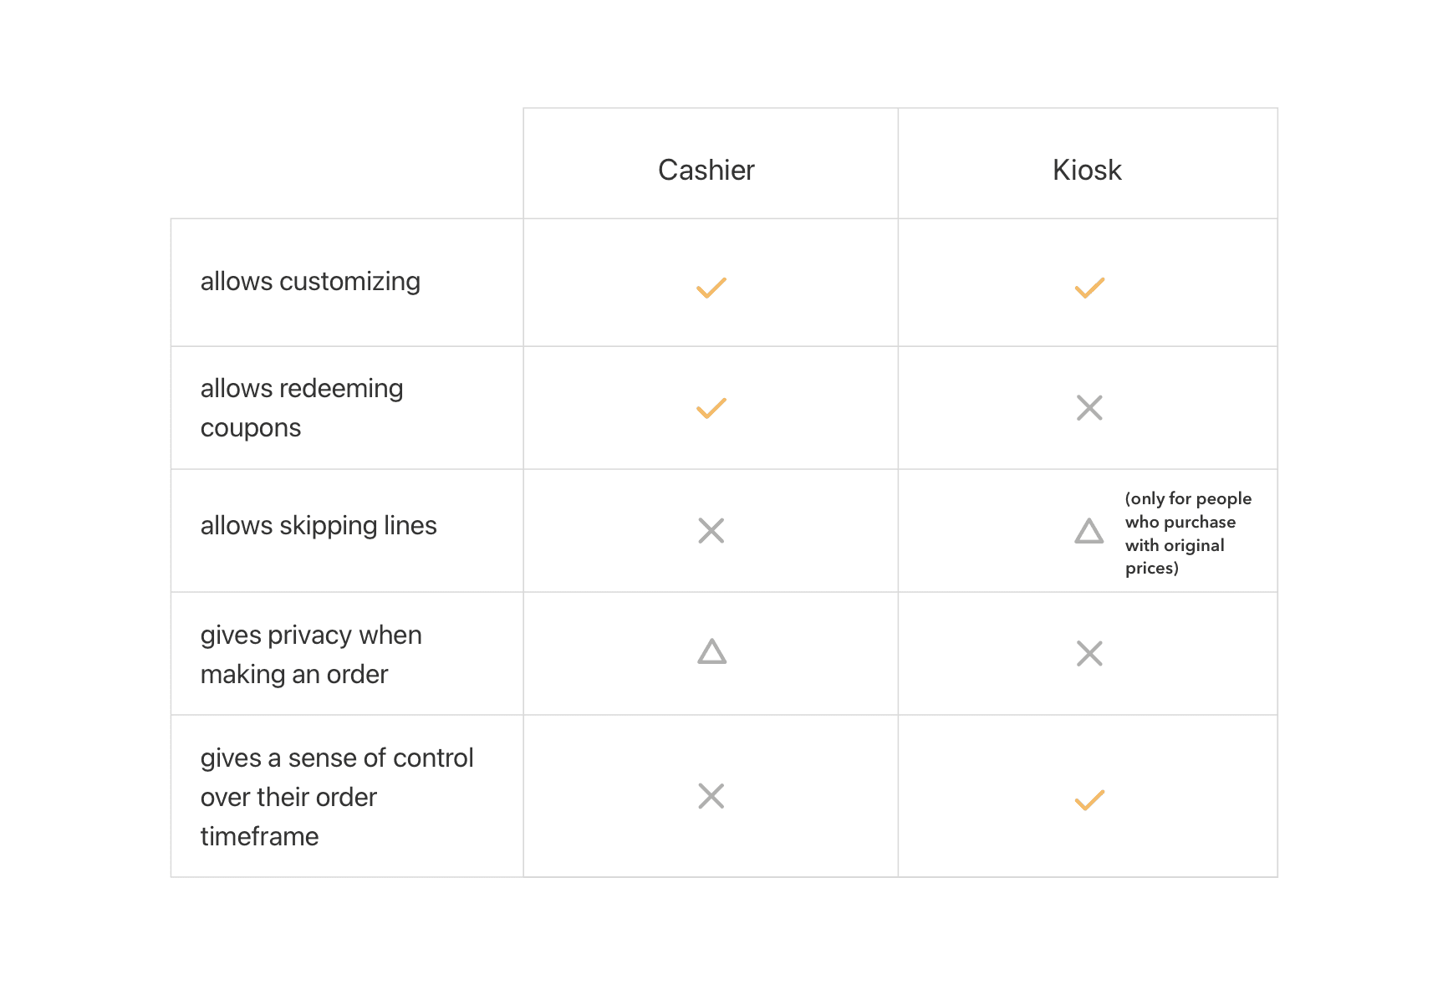
Task: Click the 'timeframe' word in the last row
Action: (x=259, y=836)
